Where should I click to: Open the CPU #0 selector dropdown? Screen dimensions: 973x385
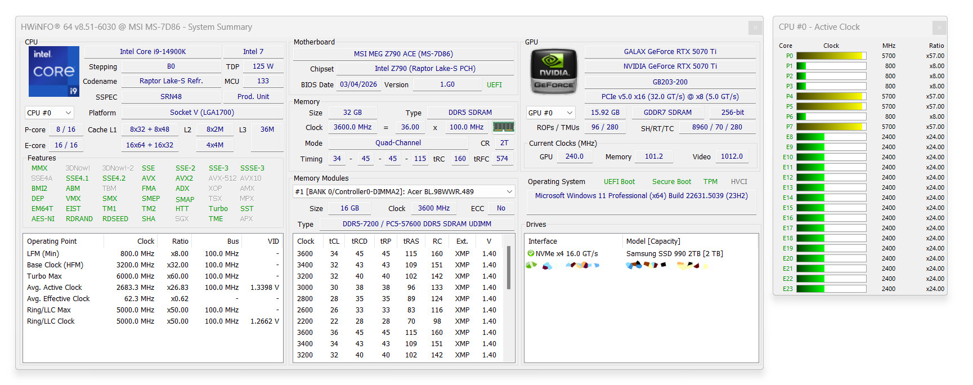tap(50, 113)
